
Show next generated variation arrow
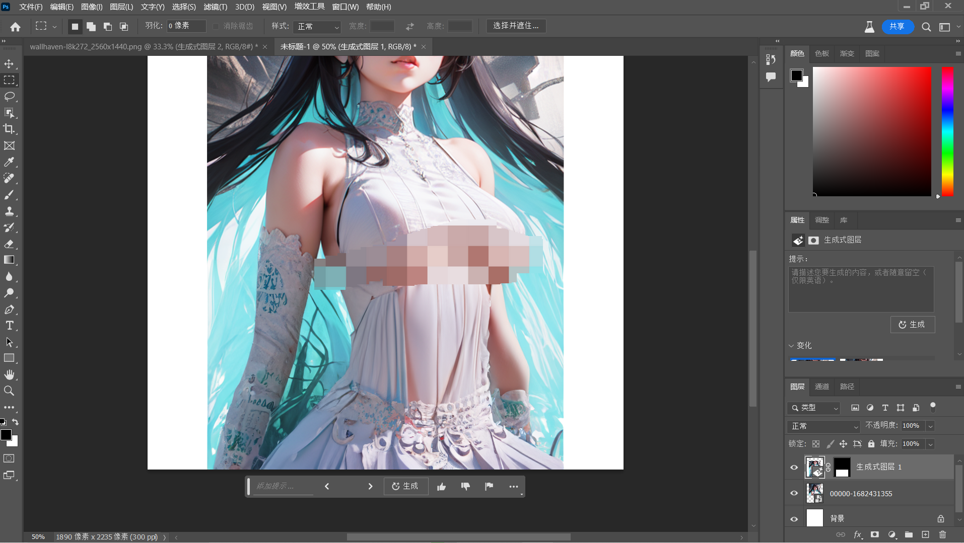click(370, 486)
